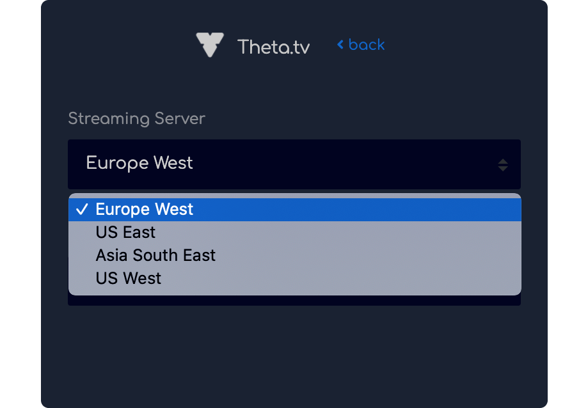Image resolution: width=588 pixels, height=408 pixels.
Task: Click the Theta.tv triangular logo icon
Action: coord(210,45)
